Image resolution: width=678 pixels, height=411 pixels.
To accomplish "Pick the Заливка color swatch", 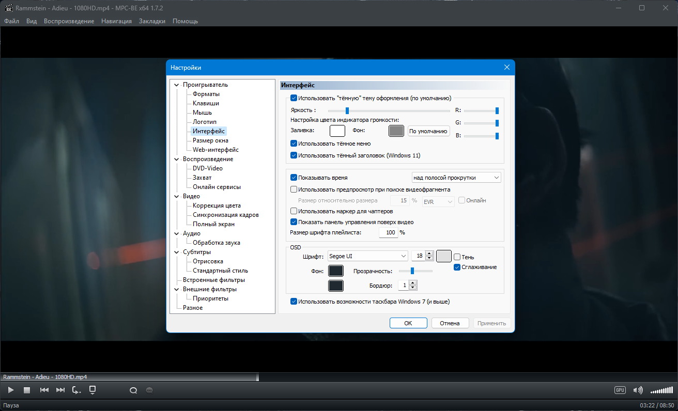I will pyautogui.click(x=337, y=131).
